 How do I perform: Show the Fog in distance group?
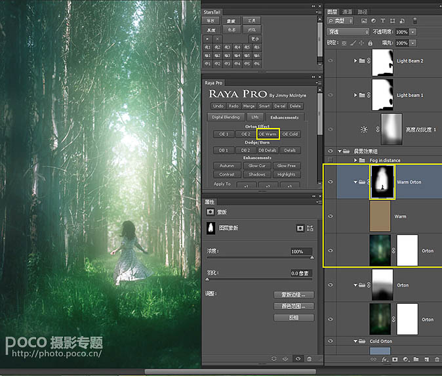(331, 160)
